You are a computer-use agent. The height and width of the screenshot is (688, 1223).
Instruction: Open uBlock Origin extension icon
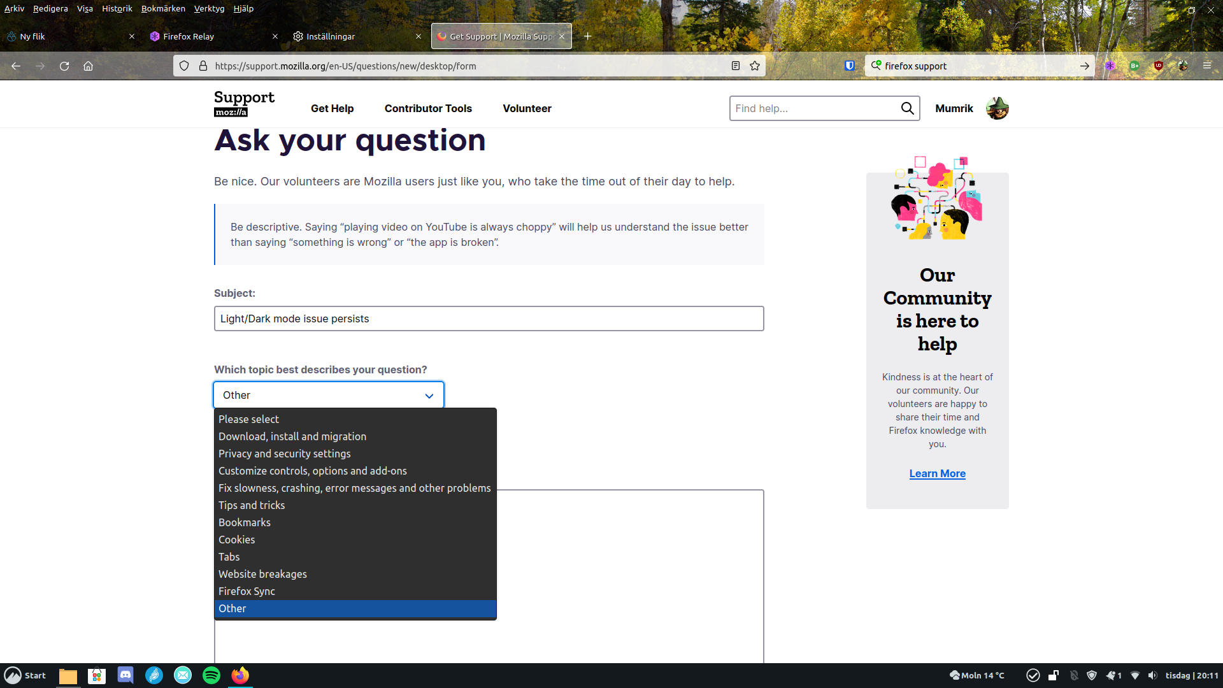[1158, 66]
